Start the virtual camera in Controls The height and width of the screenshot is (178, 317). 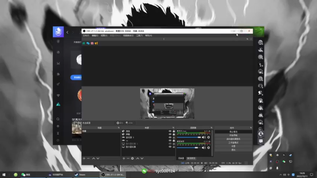click(x=233, y=139)
